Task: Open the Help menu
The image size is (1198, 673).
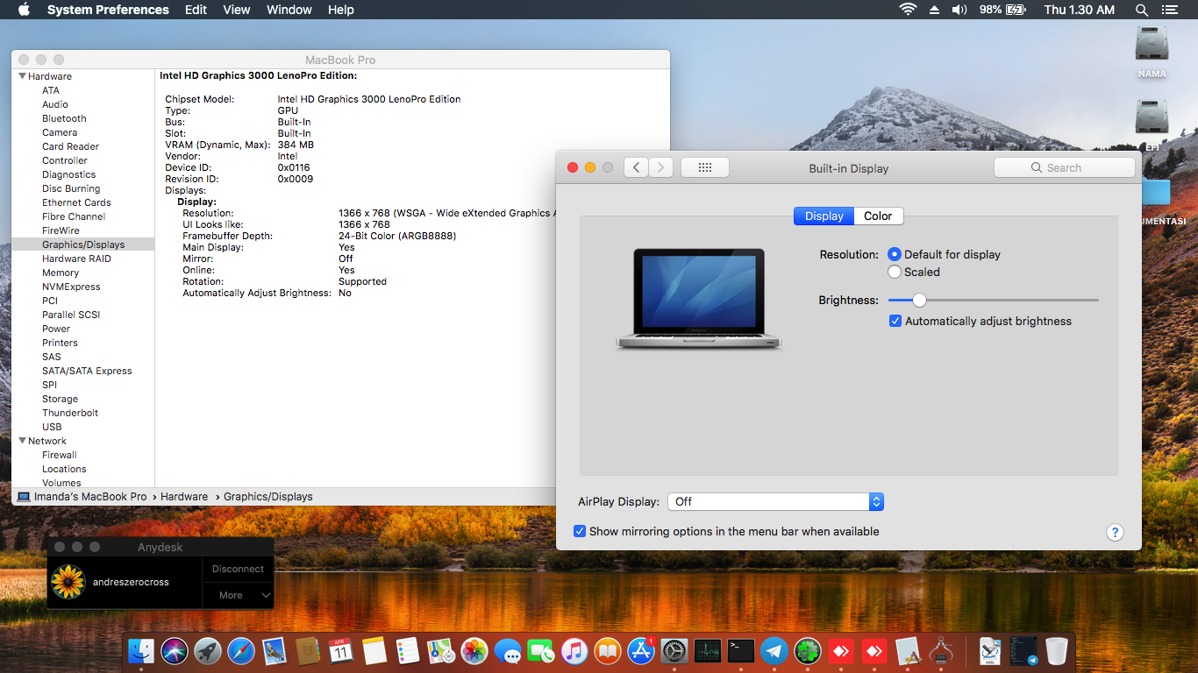Action: coord(341,10)
